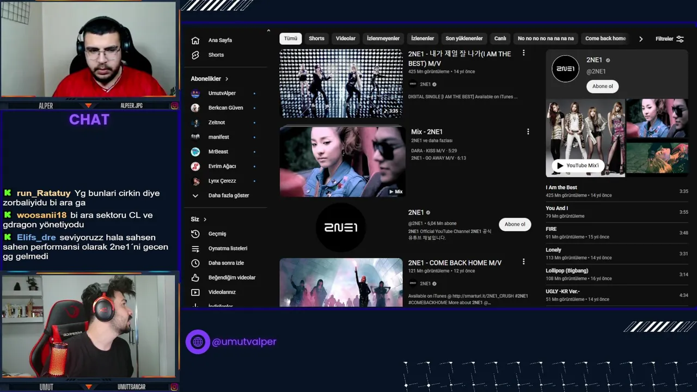Play You And I track in panel

point(617,212)
